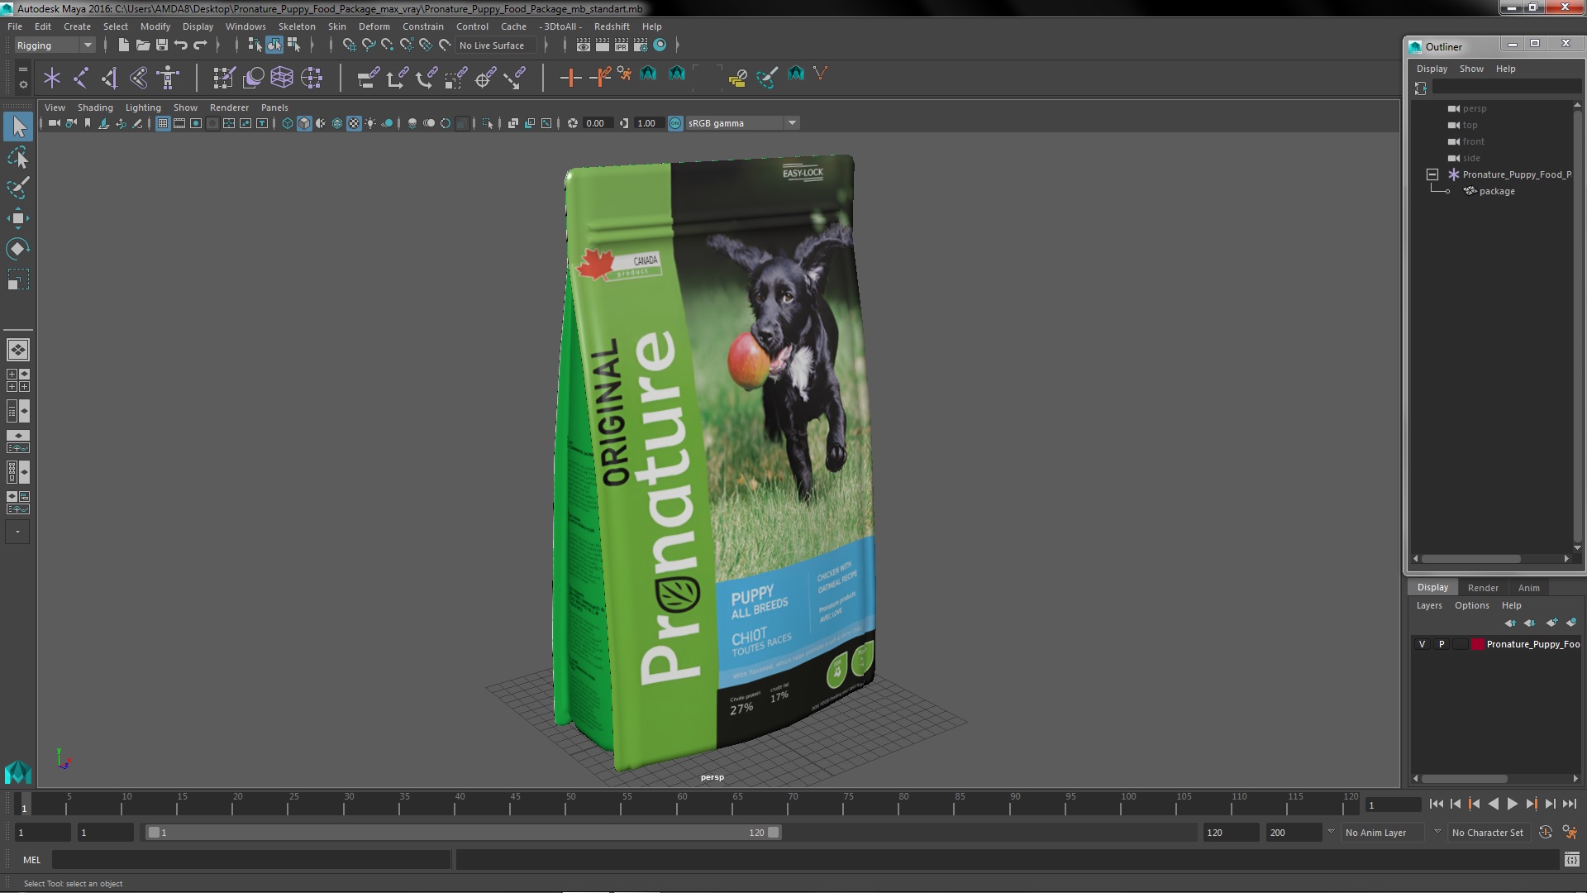Screen dimensions: 1587x893
Task: Click the Open Scene folder icon
Action: click(143, 45)
